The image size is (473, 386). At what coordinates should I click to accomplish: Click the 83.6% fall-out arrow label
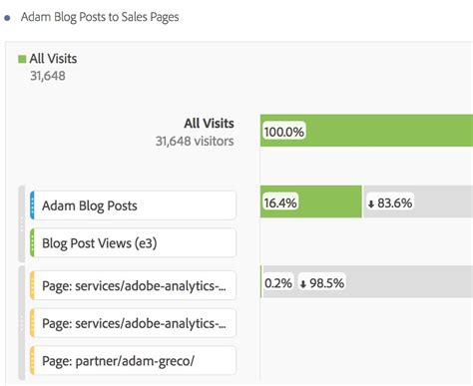point(389,202)
